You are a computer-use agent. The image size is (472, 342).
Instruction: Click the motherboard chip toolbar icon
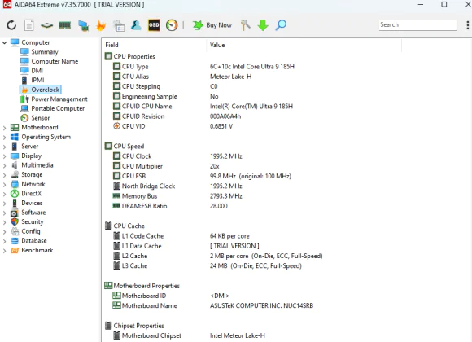click(x=46, y=25)
